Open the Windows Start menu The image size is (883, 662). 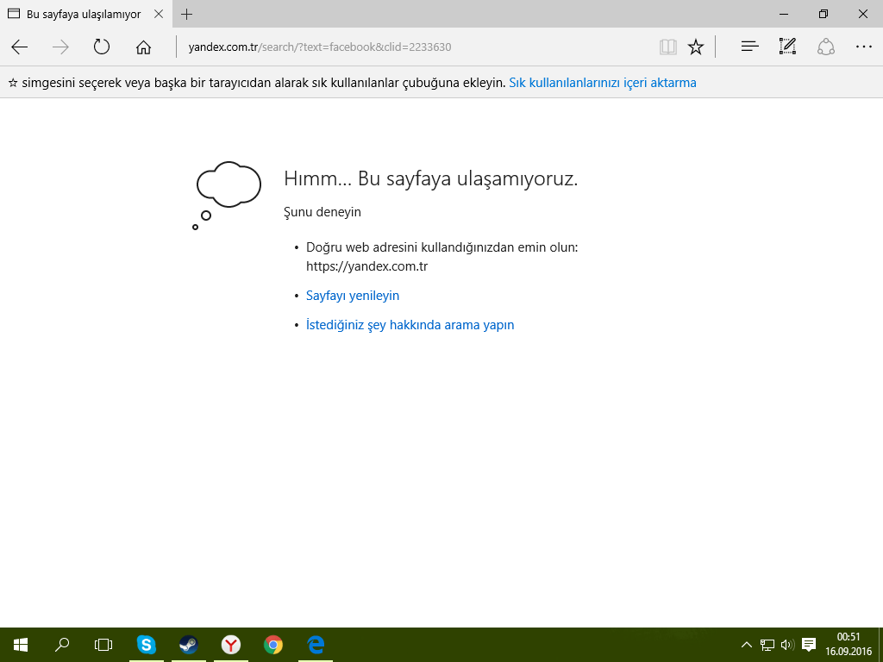pyautogui.click(x=21, y=645)
